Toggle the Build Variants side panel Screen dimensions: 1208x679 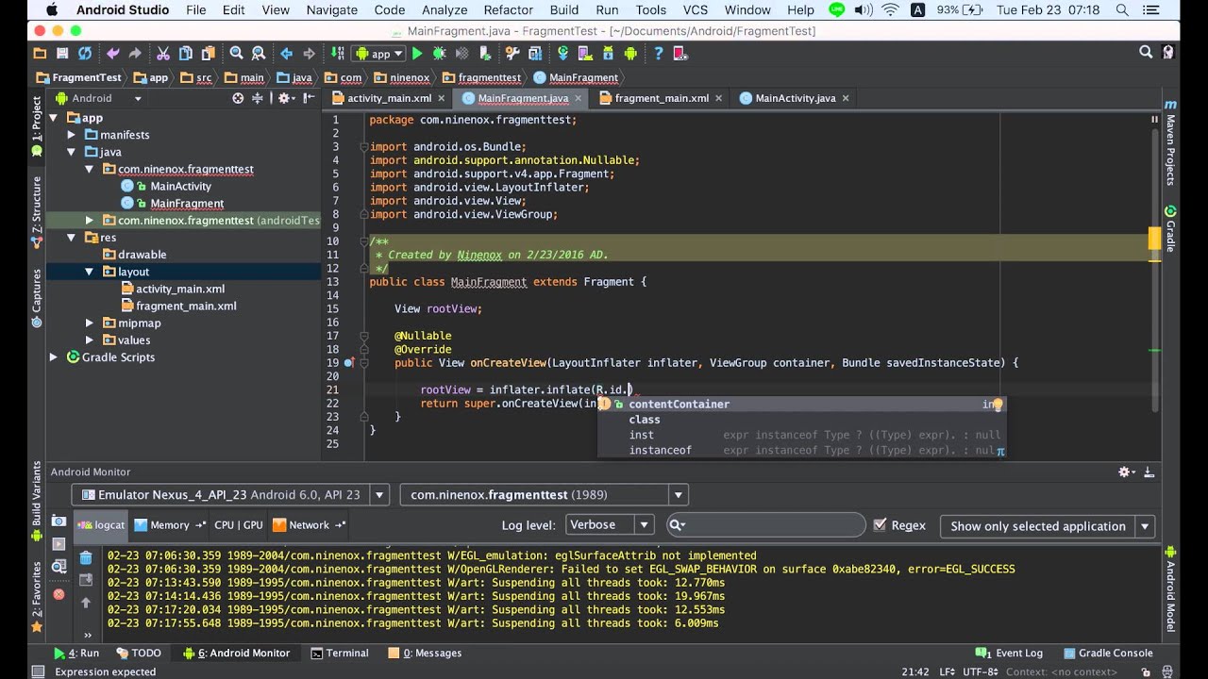click(37, 501)
